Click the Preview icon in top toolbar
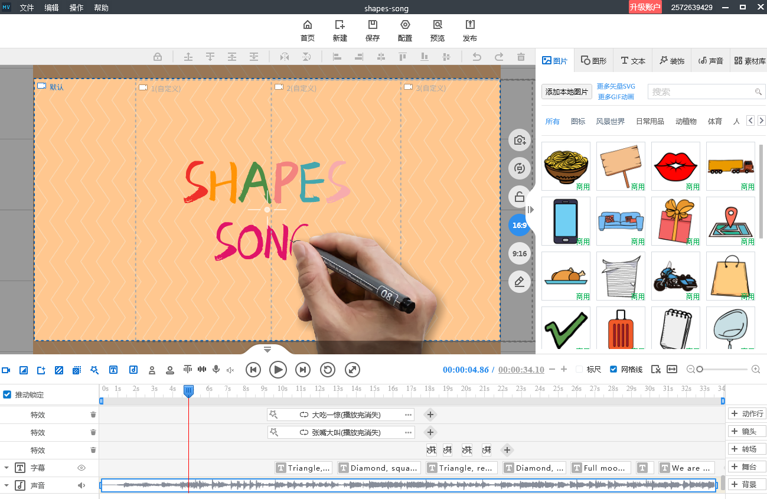Viewport: 767px width, 499px height. pyautogui.click(x=437, y=30)
